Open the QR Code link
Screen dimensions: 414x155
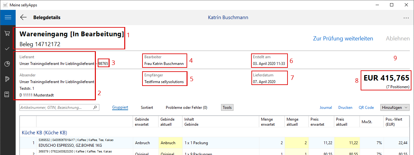click(366, 108)
